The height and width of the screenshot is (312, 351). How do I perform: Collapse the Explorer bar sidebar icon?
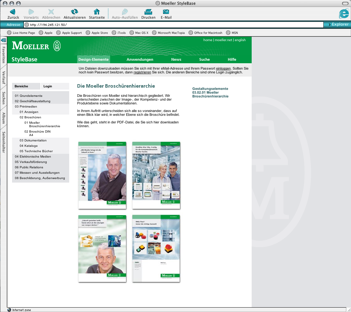click(3, 40)
